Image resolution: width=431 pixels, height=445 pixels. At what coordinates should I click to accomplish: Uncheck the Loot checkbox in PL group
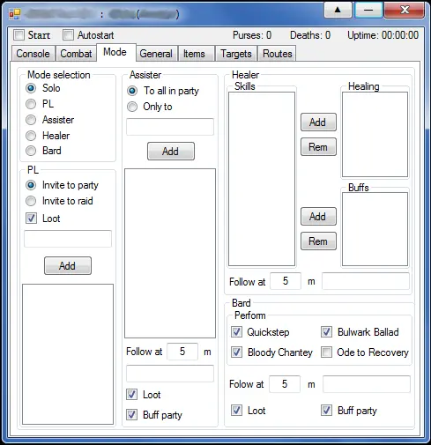coord(31,219)
